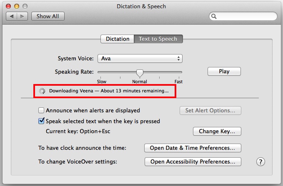Click the red close window button
Viewport: 283px width, 186px height.
8,6
